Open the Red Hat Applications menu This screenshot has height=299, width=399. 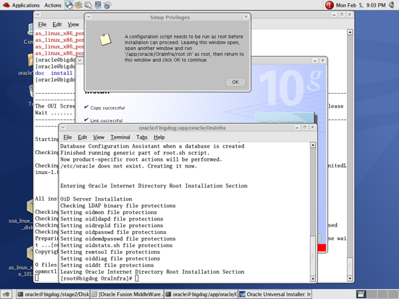click(x=21, y=5)
